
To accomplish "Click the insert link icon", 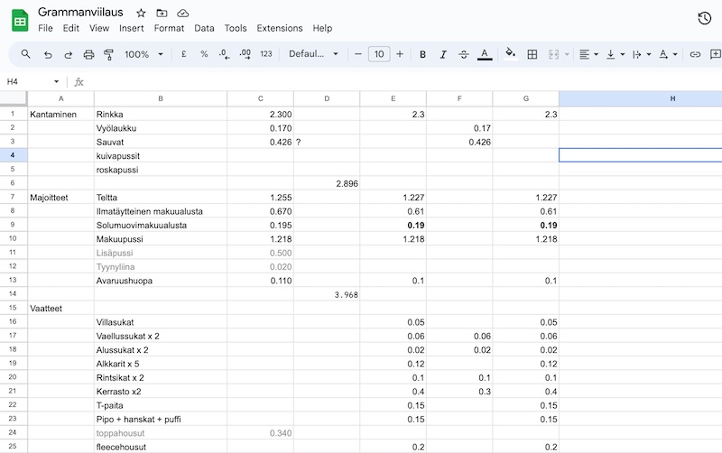I will (695, 54).
